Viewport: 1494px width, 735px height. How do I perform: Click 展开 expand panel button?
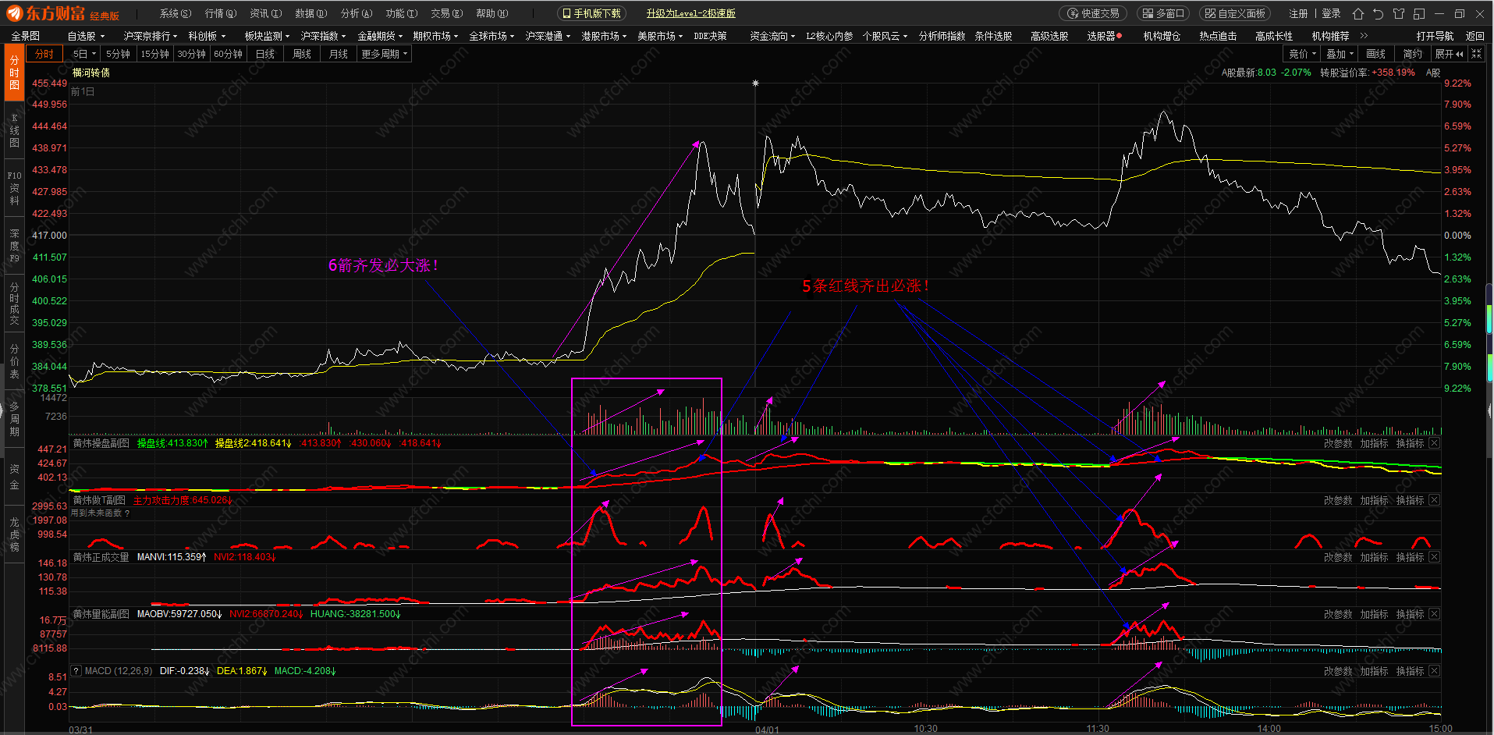coord(1449,54)
